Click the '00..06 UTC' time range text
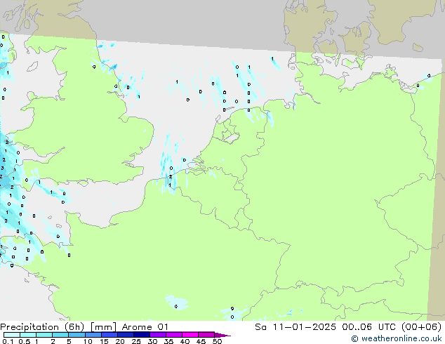 pos(369,327)
